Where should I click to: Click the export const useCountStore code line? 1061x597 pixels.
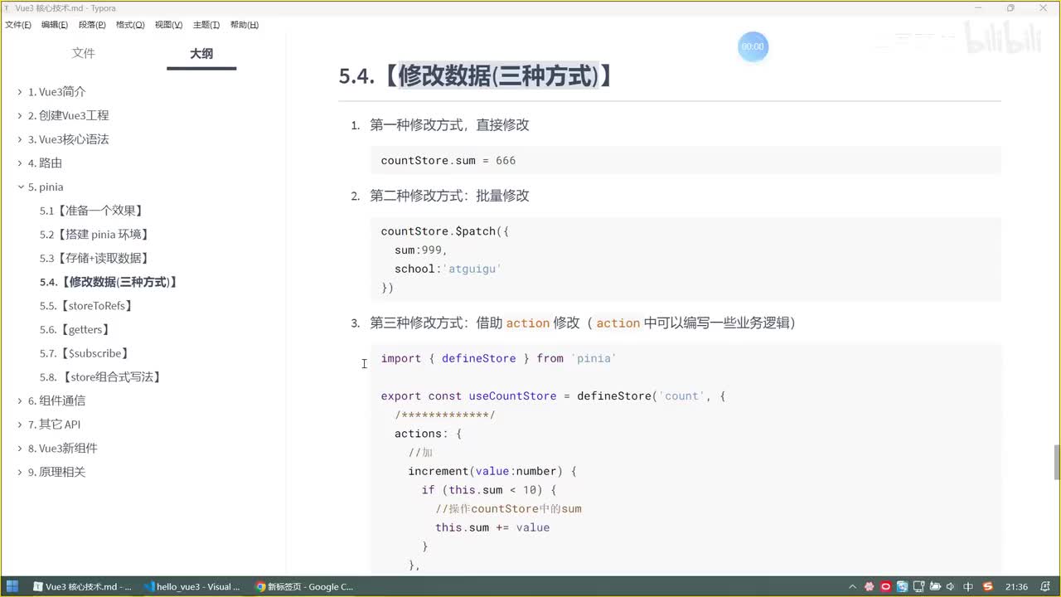point(553,396)
